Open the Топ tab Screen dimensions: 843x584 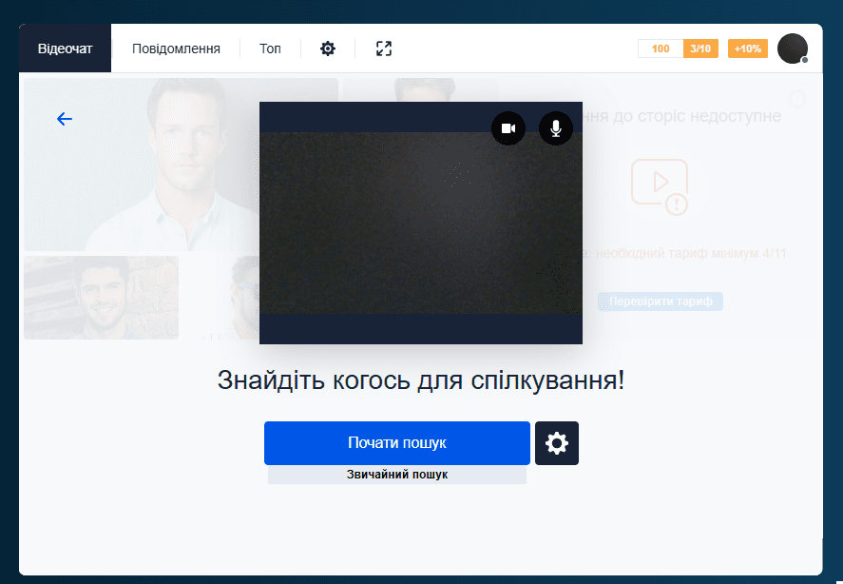coord(270,48)
